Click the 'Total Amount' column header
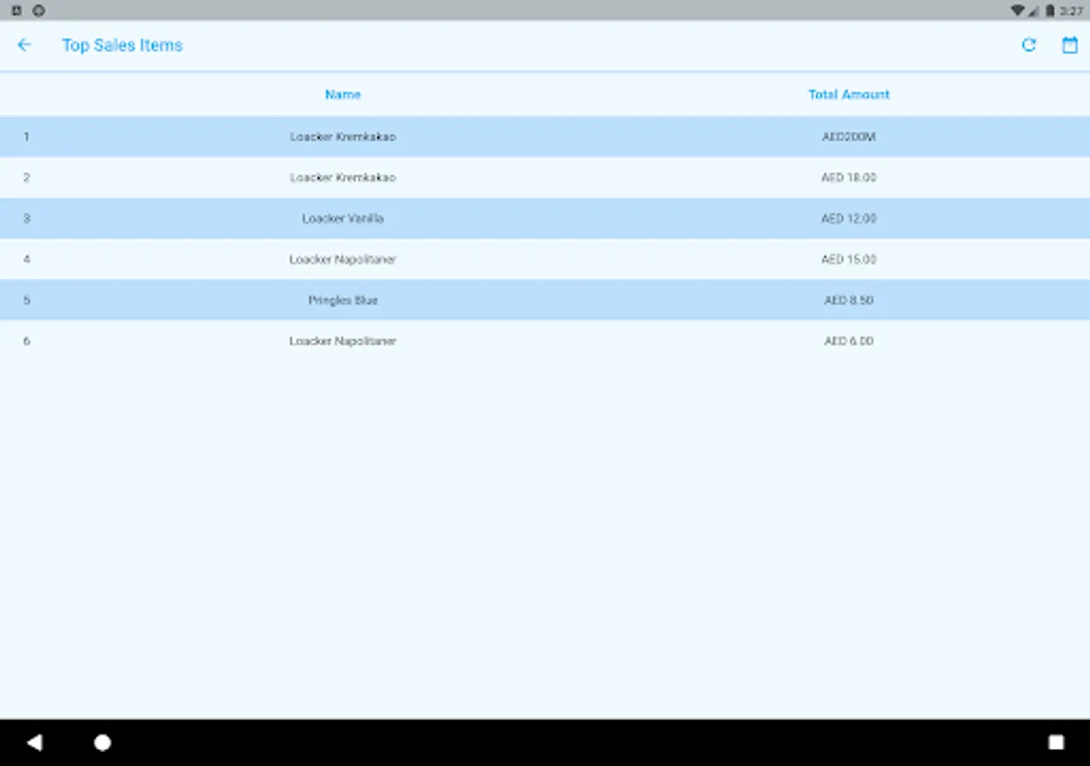 (849, 94)
